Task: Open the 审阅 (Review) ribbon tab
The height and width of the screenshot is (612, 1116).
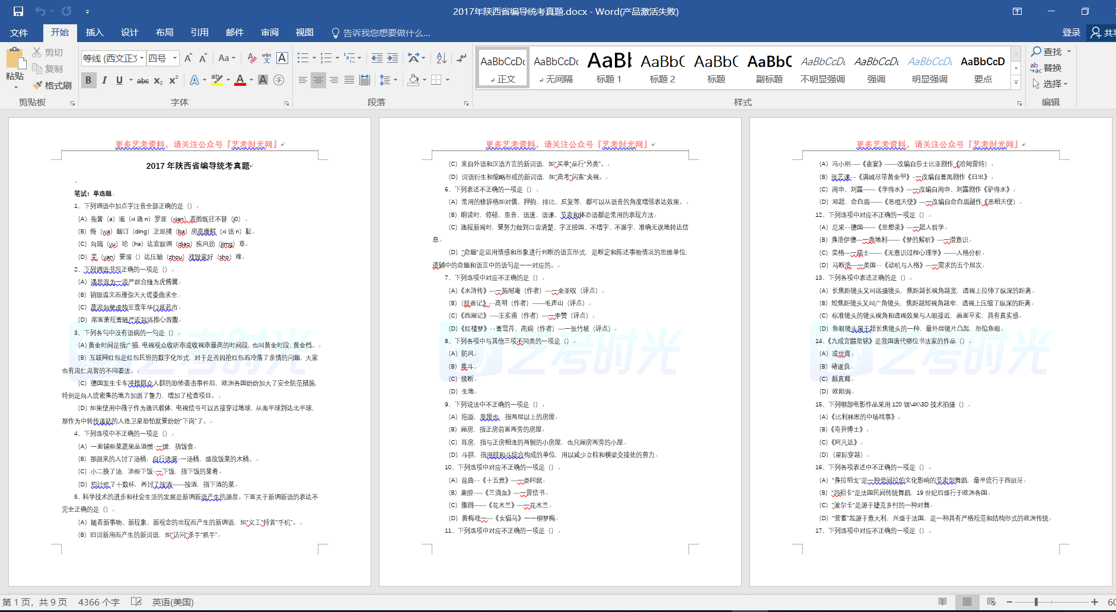Action: pos(270,33)
